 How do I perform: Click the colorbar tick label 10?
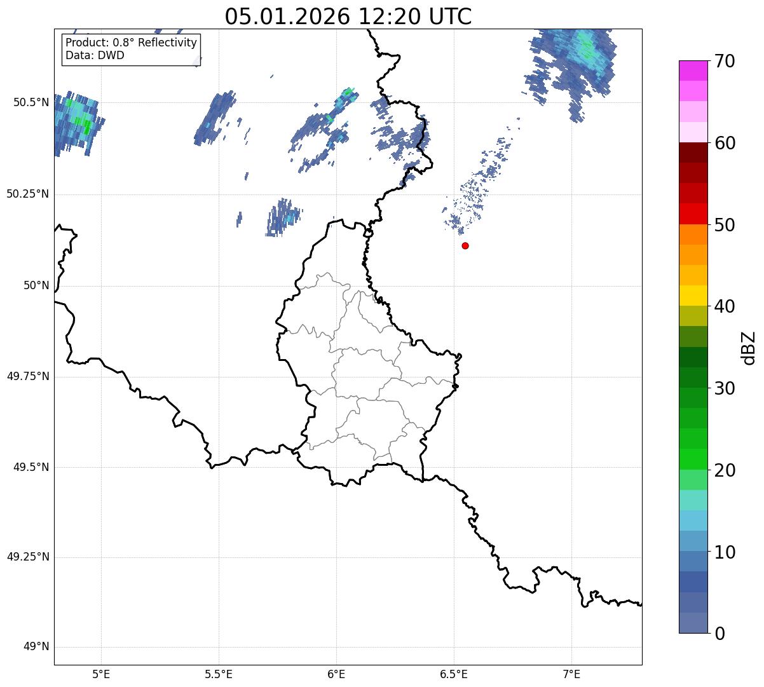pyautogui.click(x=725, y=552)
